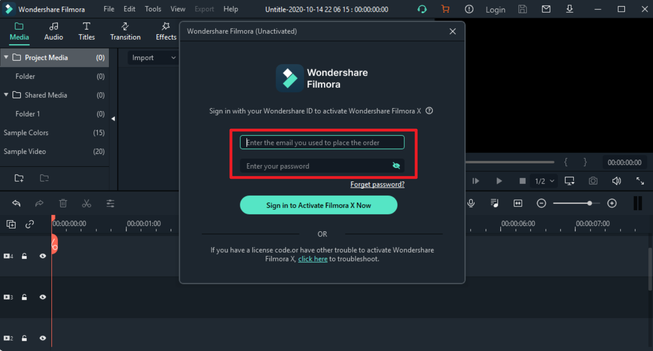This screenshot has width=653, height=351.
Task: Toggle lock on video track 4
Action: [x=24, y=256]
